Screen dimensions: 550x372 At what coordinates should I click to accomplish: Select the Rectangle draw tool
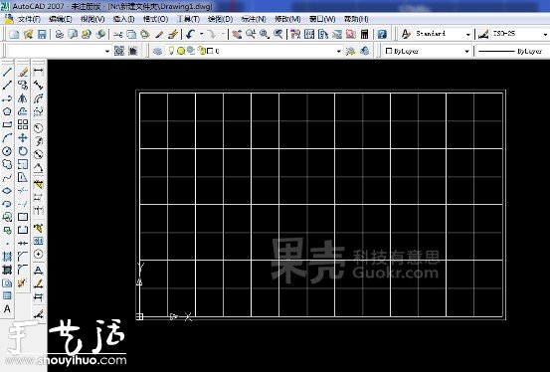click(x=7, y=124)
